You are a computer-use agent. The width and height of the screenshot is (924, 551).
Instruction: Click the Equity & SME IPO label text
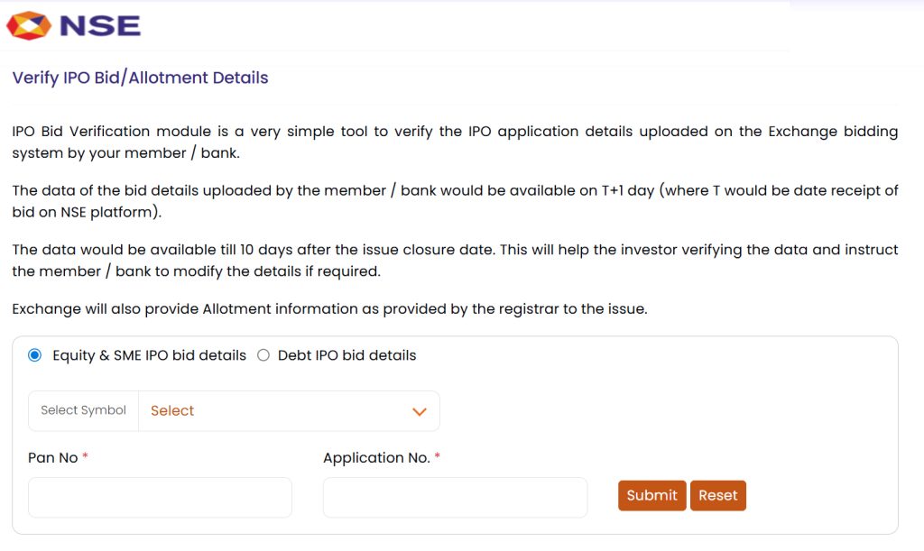pyautogui.click(x=147, y=355)
